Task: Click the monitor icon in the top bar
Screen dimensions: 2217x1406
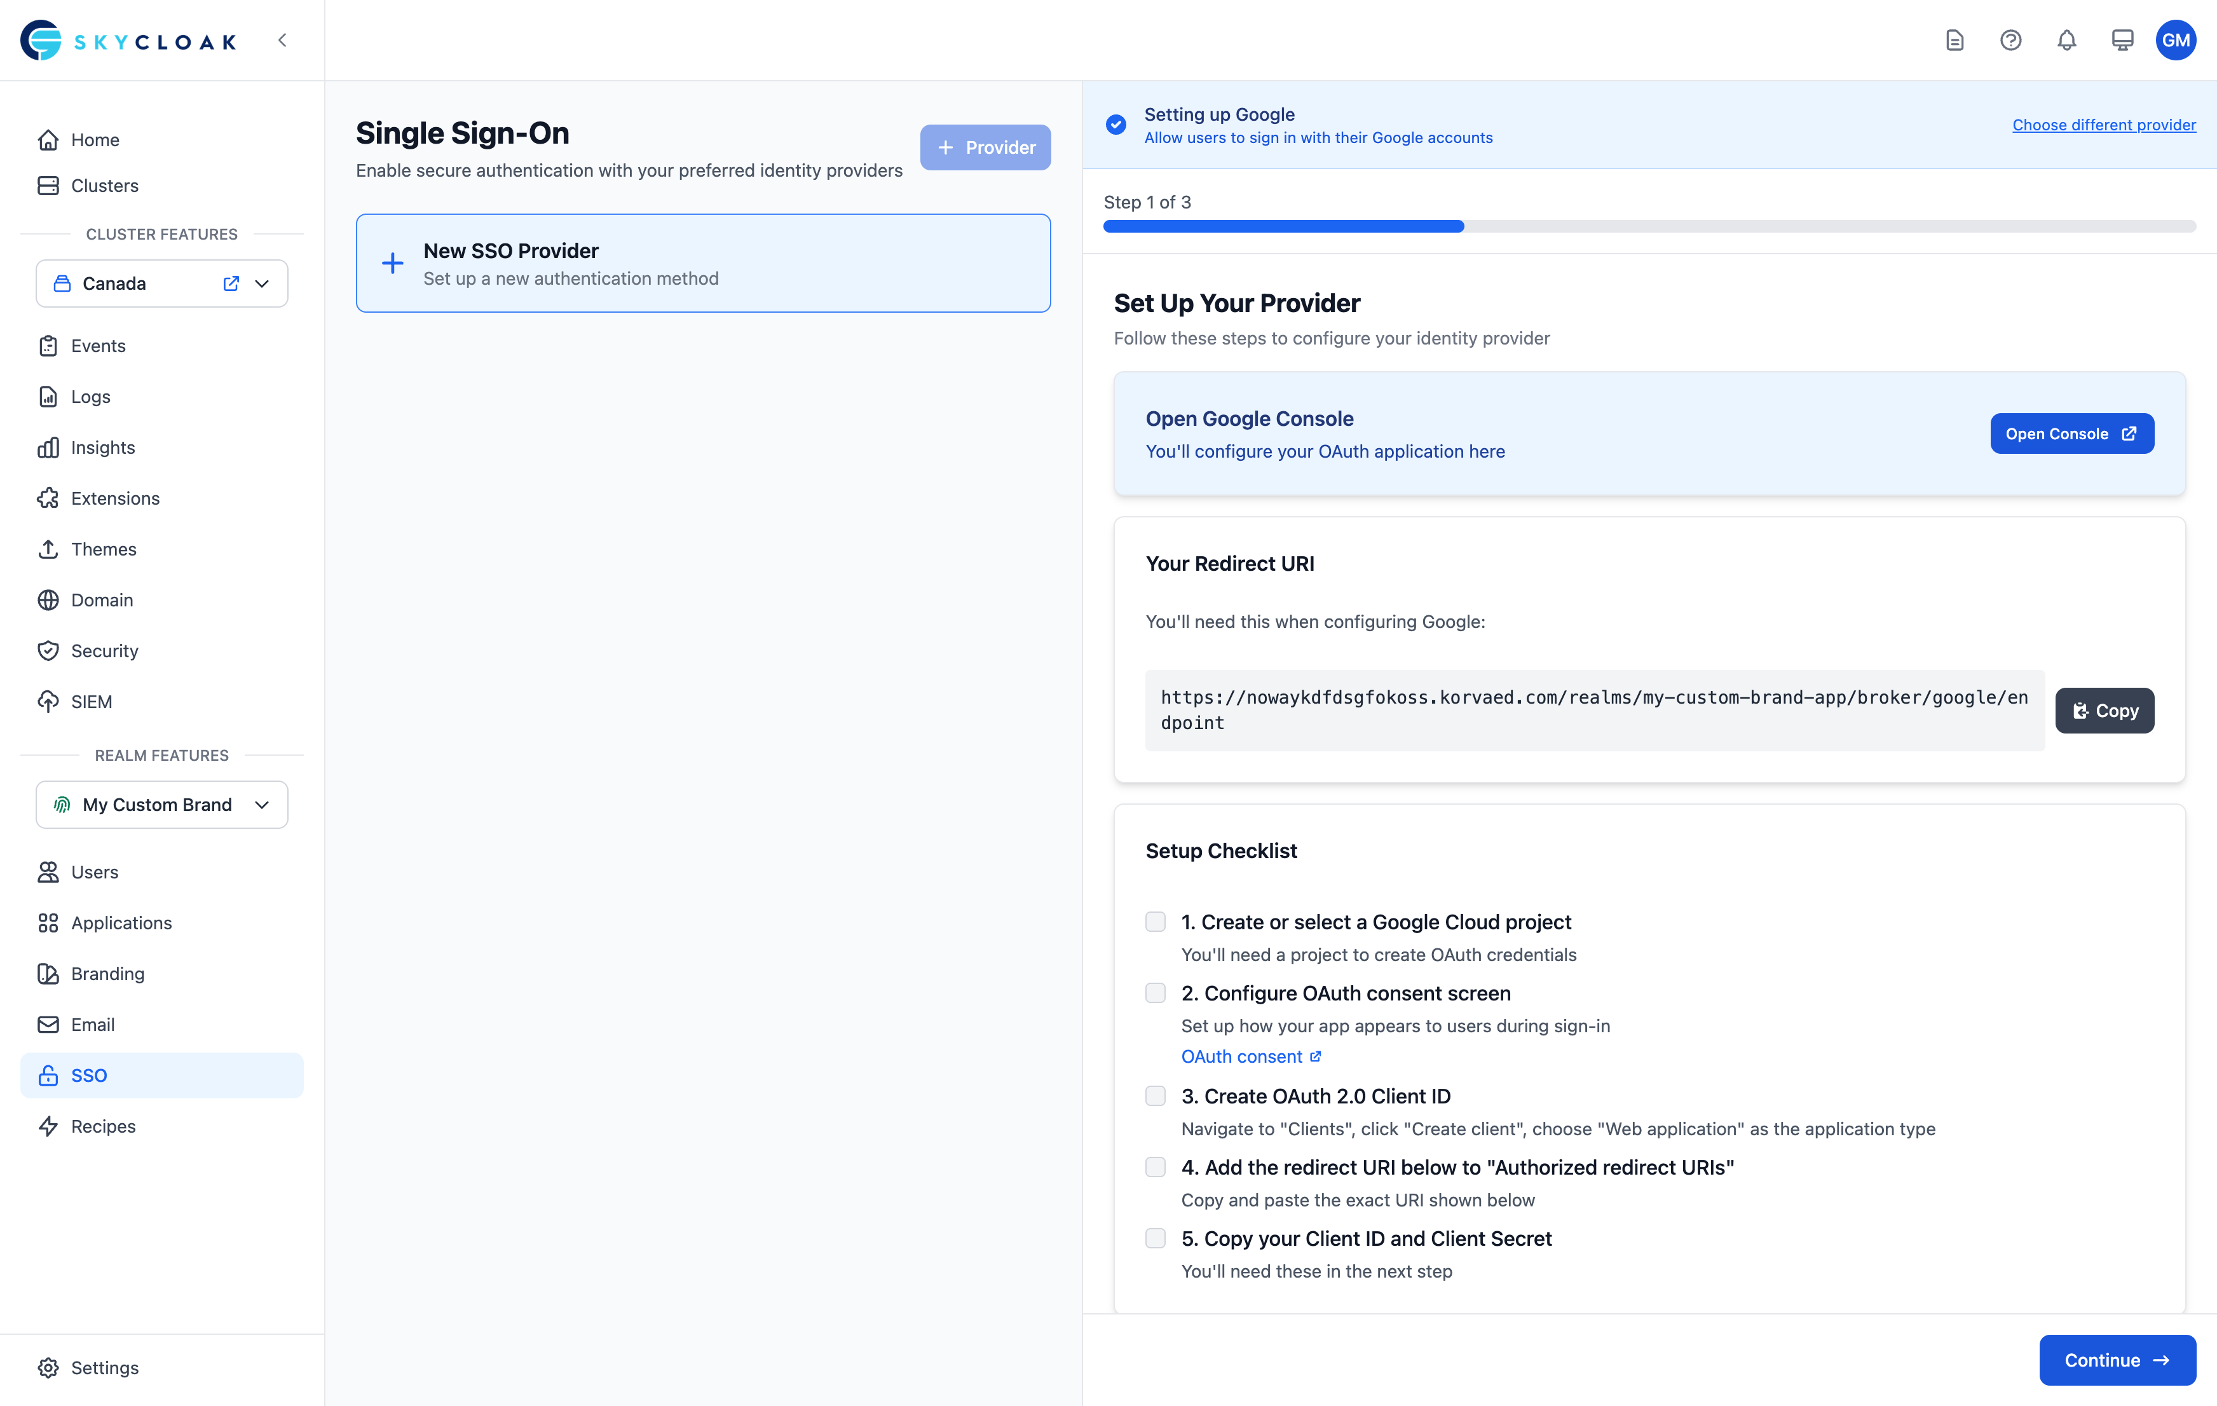Action: pyautogui.click(x=2122, y=39)
